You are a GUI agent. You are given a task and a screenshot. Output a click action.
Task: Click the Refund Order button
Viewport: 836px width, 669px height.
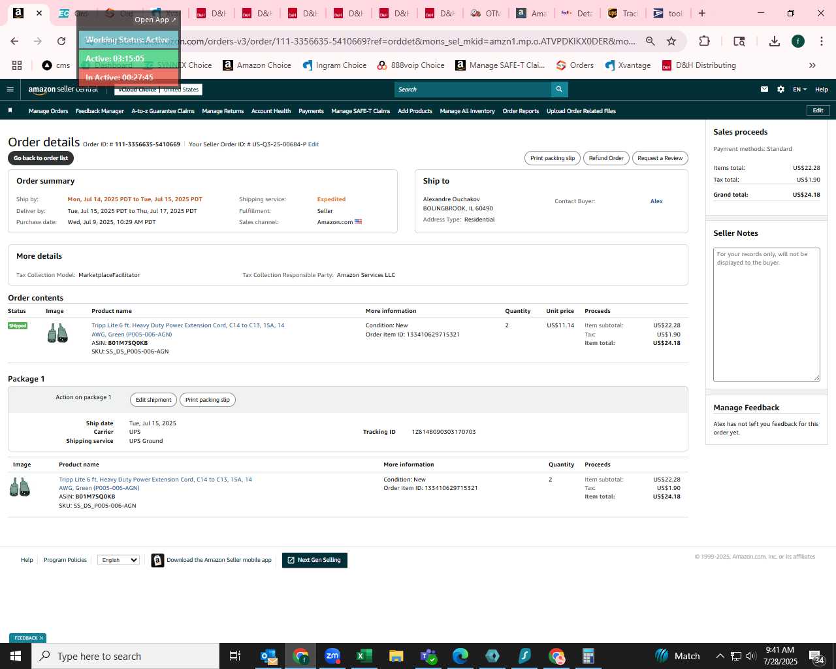click(606, 158)
